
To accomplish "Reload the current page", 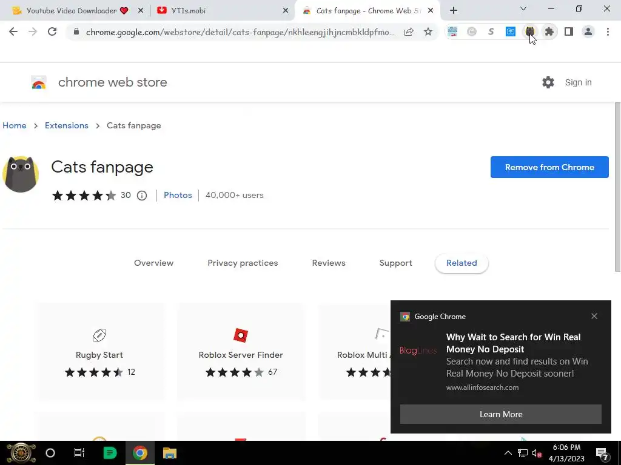I will pyautogui.click(x=52, y=31).
